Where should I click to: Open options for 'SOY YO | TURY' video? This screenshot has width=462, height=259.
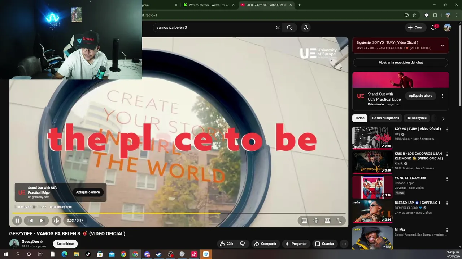(447, 129)
